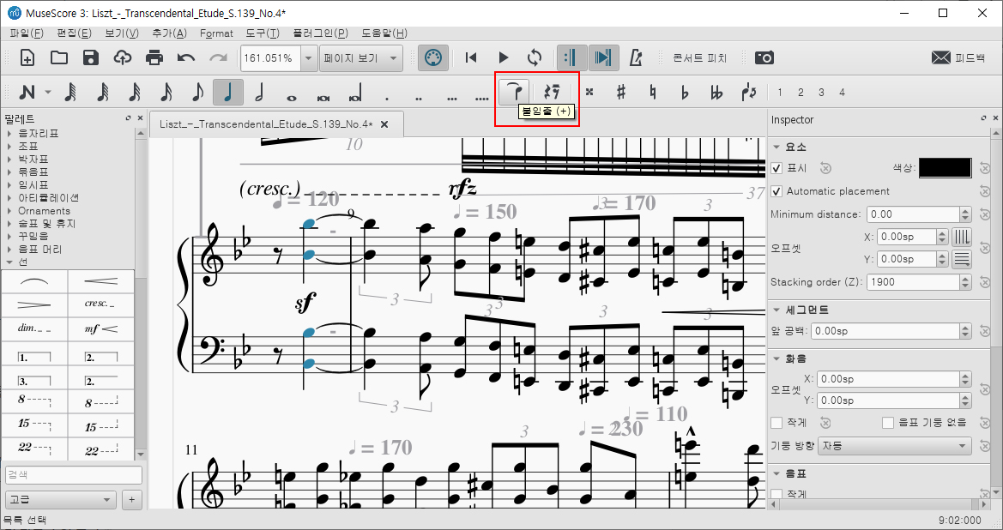Select the single augmentation dot
The image size is (1003, 530).
(387, 99)
